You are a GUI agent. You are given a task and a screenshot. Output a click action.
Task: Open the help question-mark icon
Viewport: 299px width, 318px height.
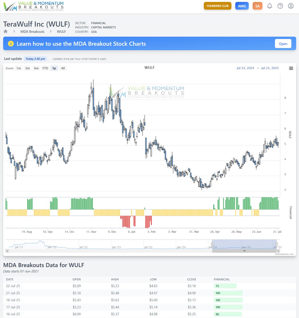[x=280, y=6]
